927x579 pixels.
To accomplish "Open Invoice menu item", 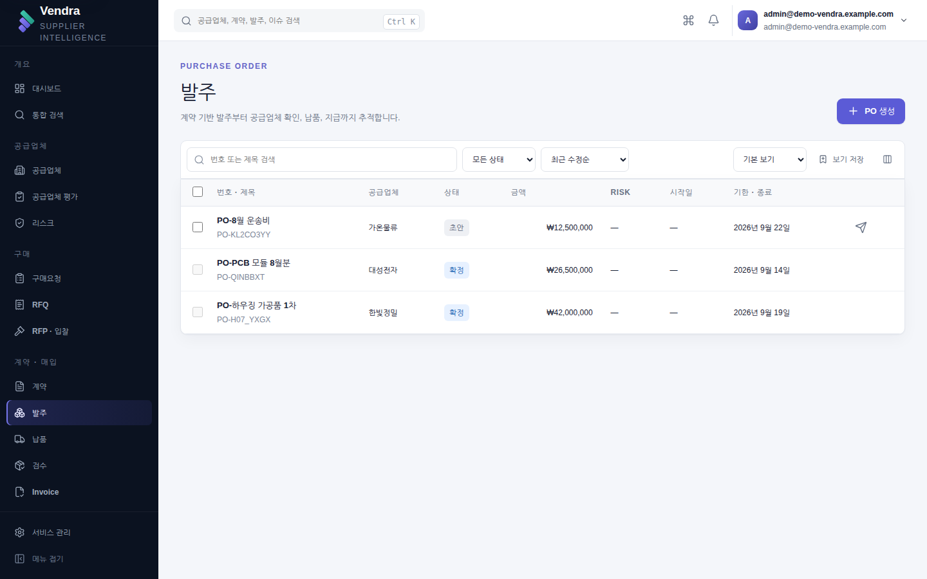I will (79, 492).
